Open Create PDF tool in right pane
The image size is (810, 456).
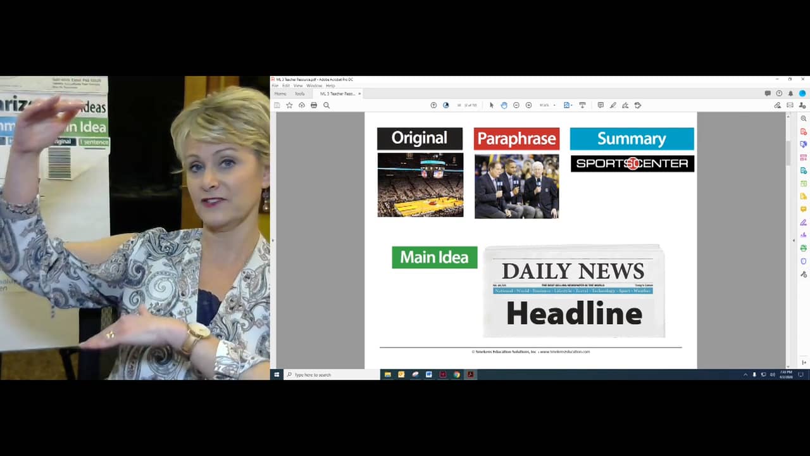coord(804,132)
